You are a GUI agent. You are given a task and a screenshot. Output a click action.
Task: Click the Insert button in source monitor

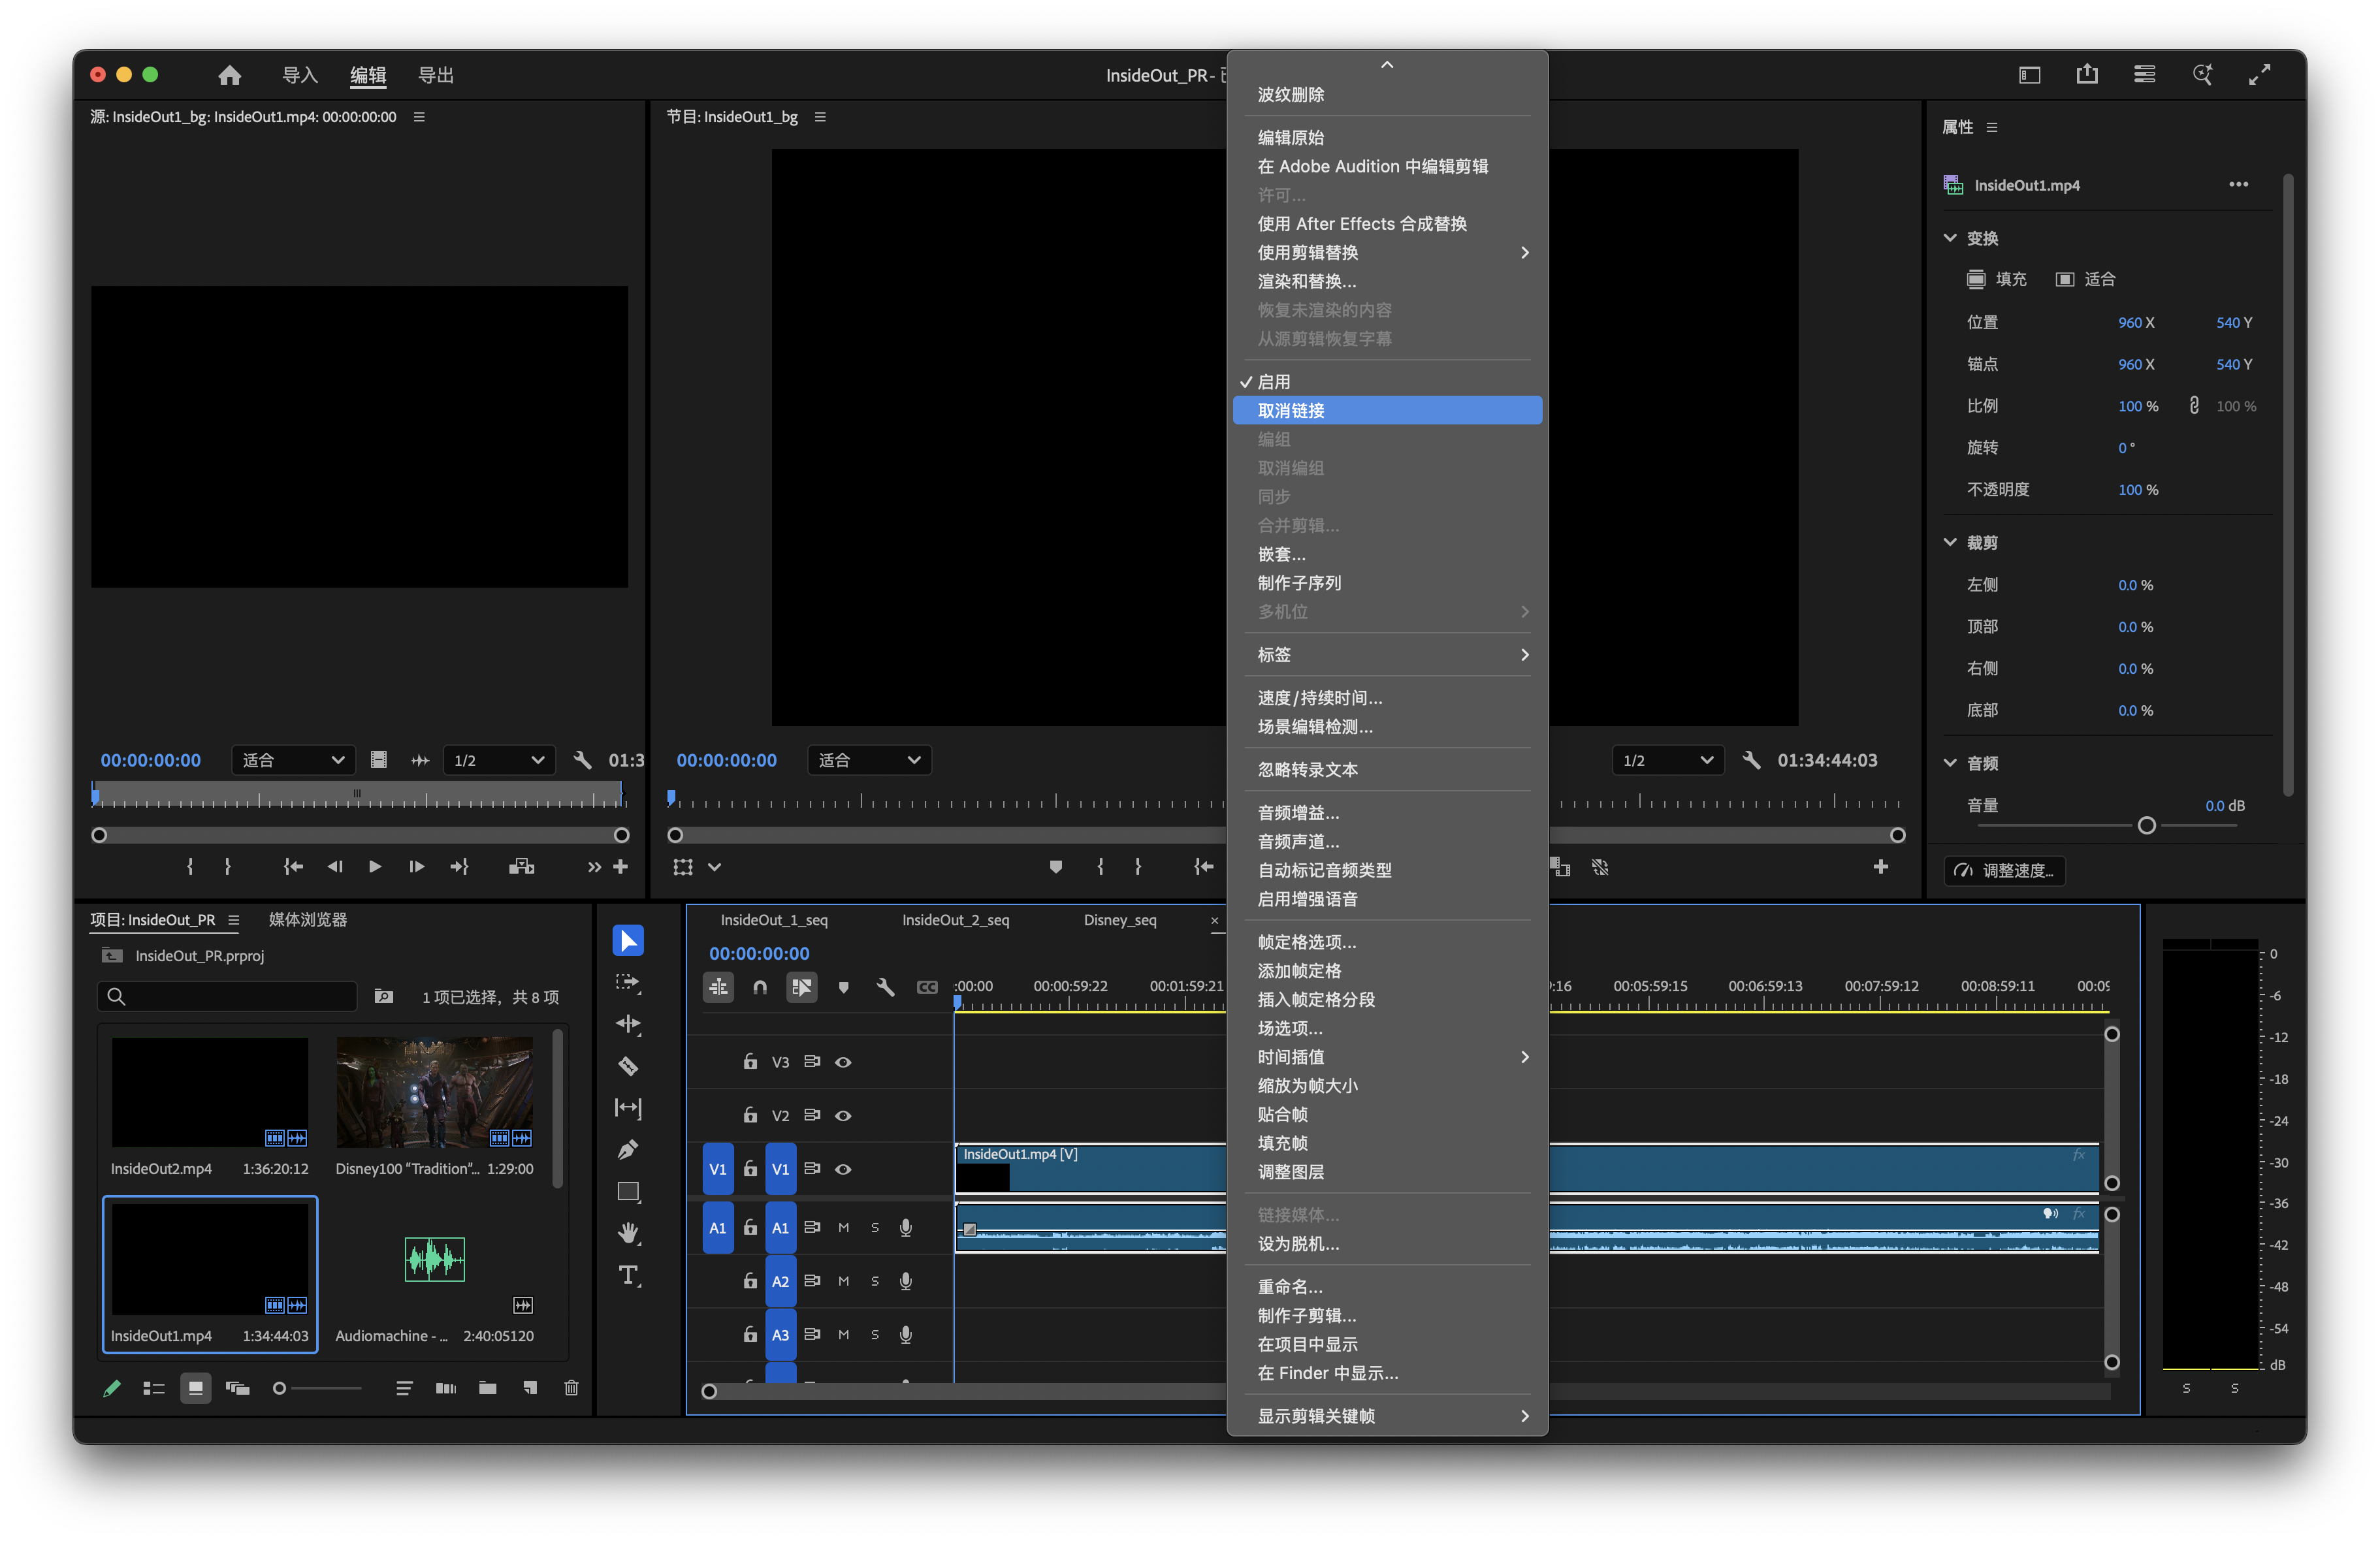point(521,866)
